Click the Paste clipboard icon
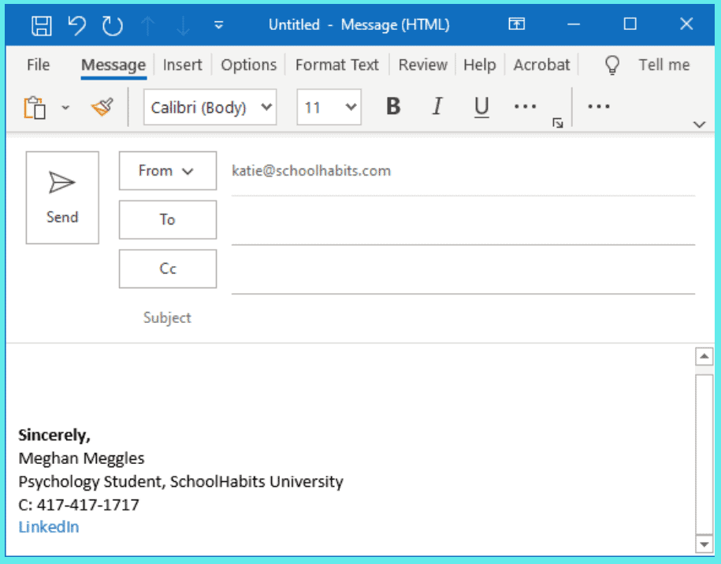Image resolution: width=721 pixels, height=564 pixels. [35, 108]
